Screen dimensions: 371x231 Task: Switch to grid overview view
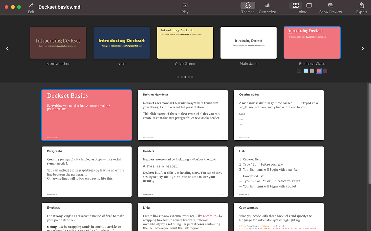click(296, 6)
